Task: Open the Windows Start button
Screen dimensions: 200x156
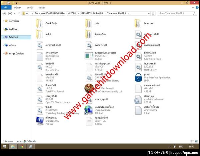Action: (x=4, y=147)
